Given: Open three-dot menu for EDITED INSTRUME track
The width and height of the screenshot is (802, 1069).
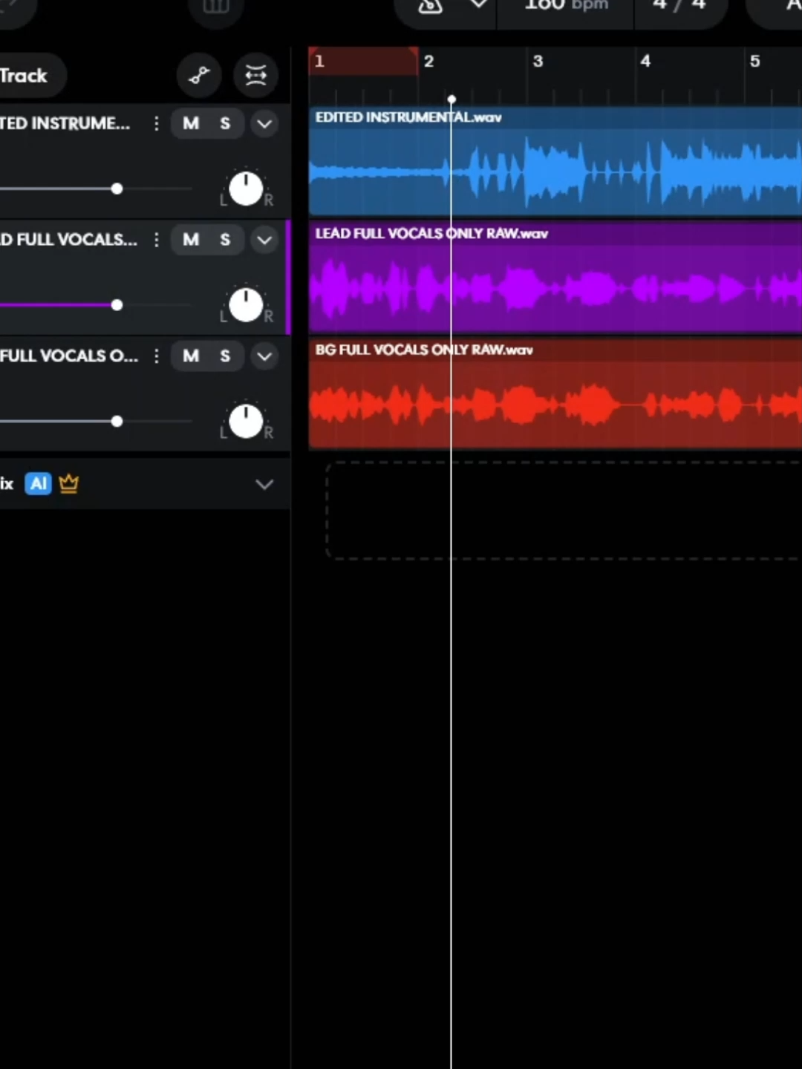Looking at the screenshot, I should (x=156, y=123).
